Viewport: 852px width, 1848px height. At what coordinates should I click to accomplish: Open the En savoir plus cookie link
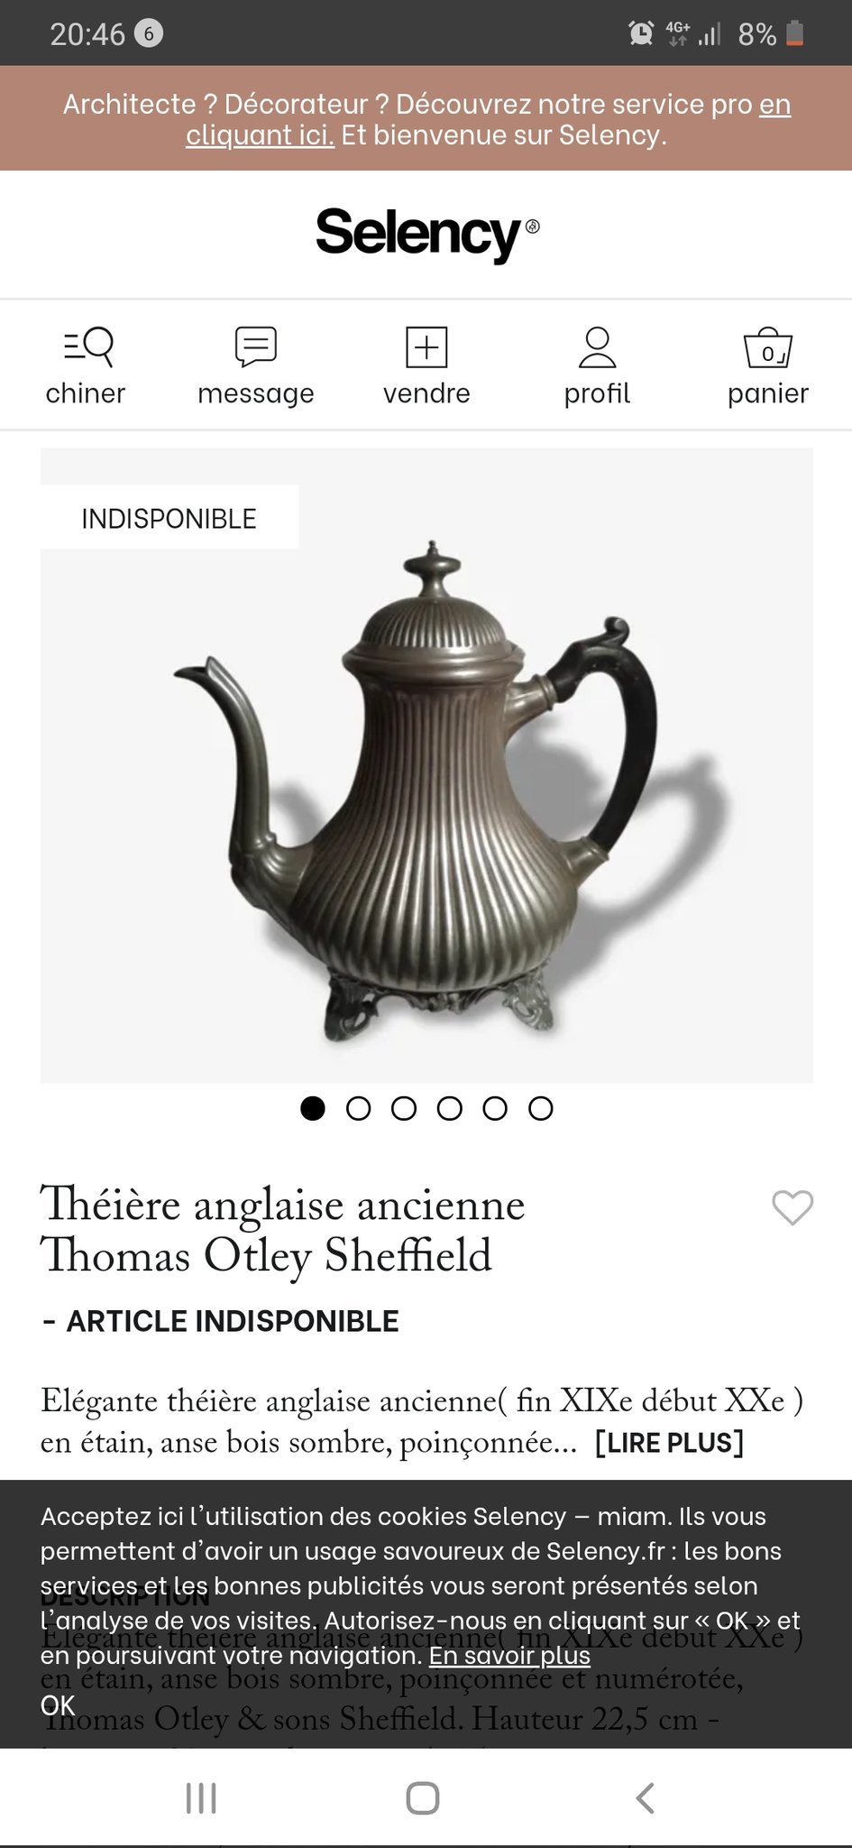[509, 1655]
